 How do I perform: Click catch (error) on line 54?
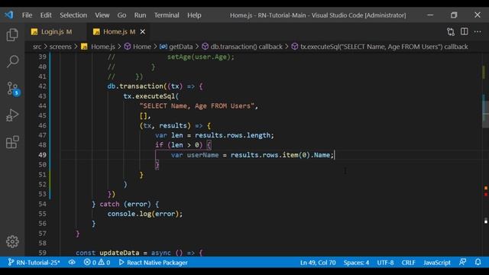[x=125, y=204]
